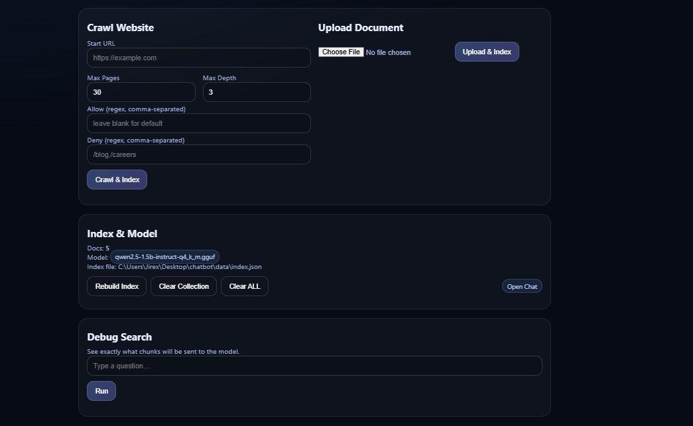
Task: Focus the Max Pages number field
Action: 141,92
